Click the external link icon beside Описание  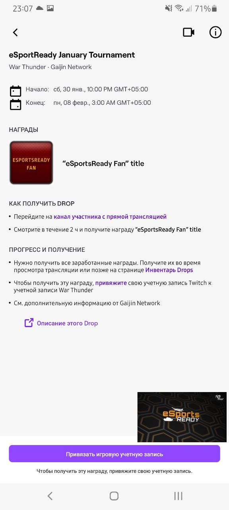(29, 323)
